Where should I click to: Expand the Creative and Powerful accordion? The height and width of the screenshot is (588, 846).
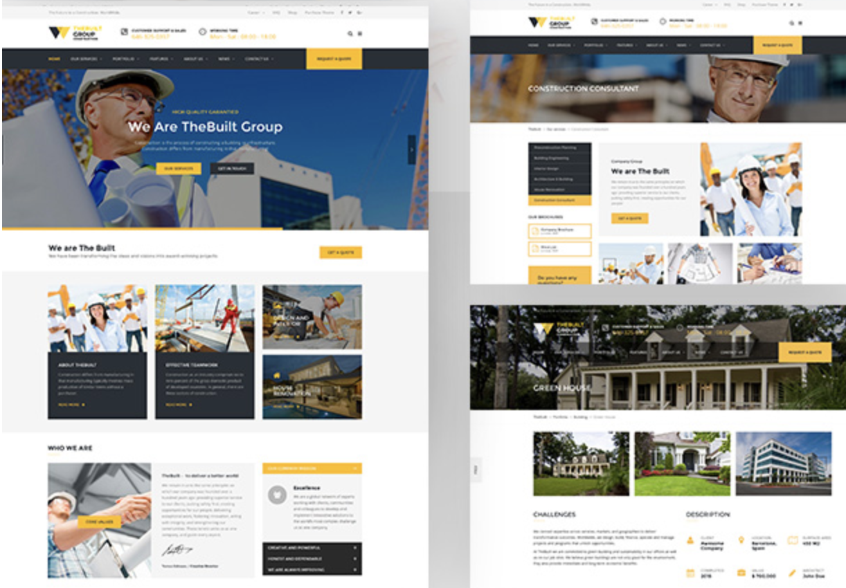point(312,548)
